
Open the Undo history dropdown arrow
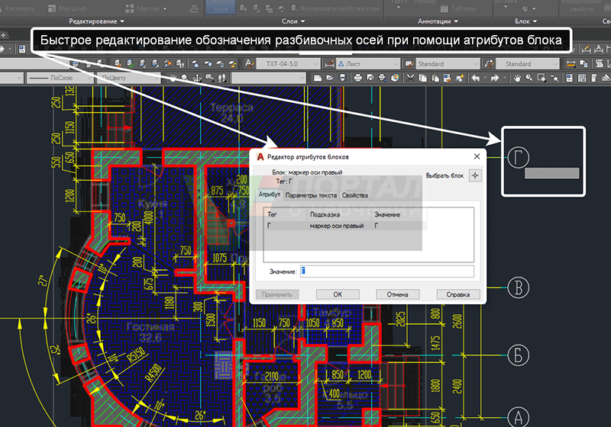[485, 79]
